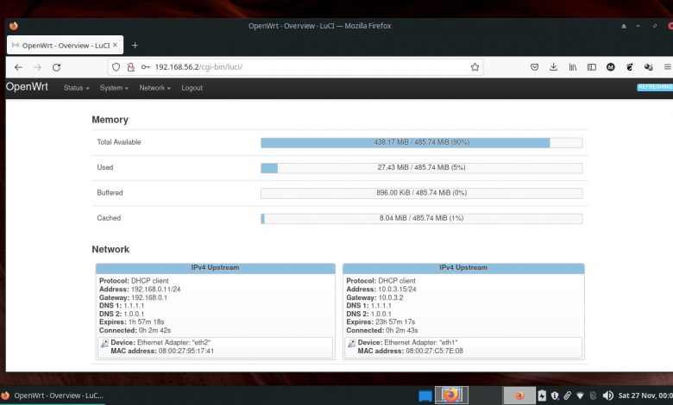The height and width of the screenshot is (405, 673).
Task: Click the Memory section heading
Action: point(110,120)
